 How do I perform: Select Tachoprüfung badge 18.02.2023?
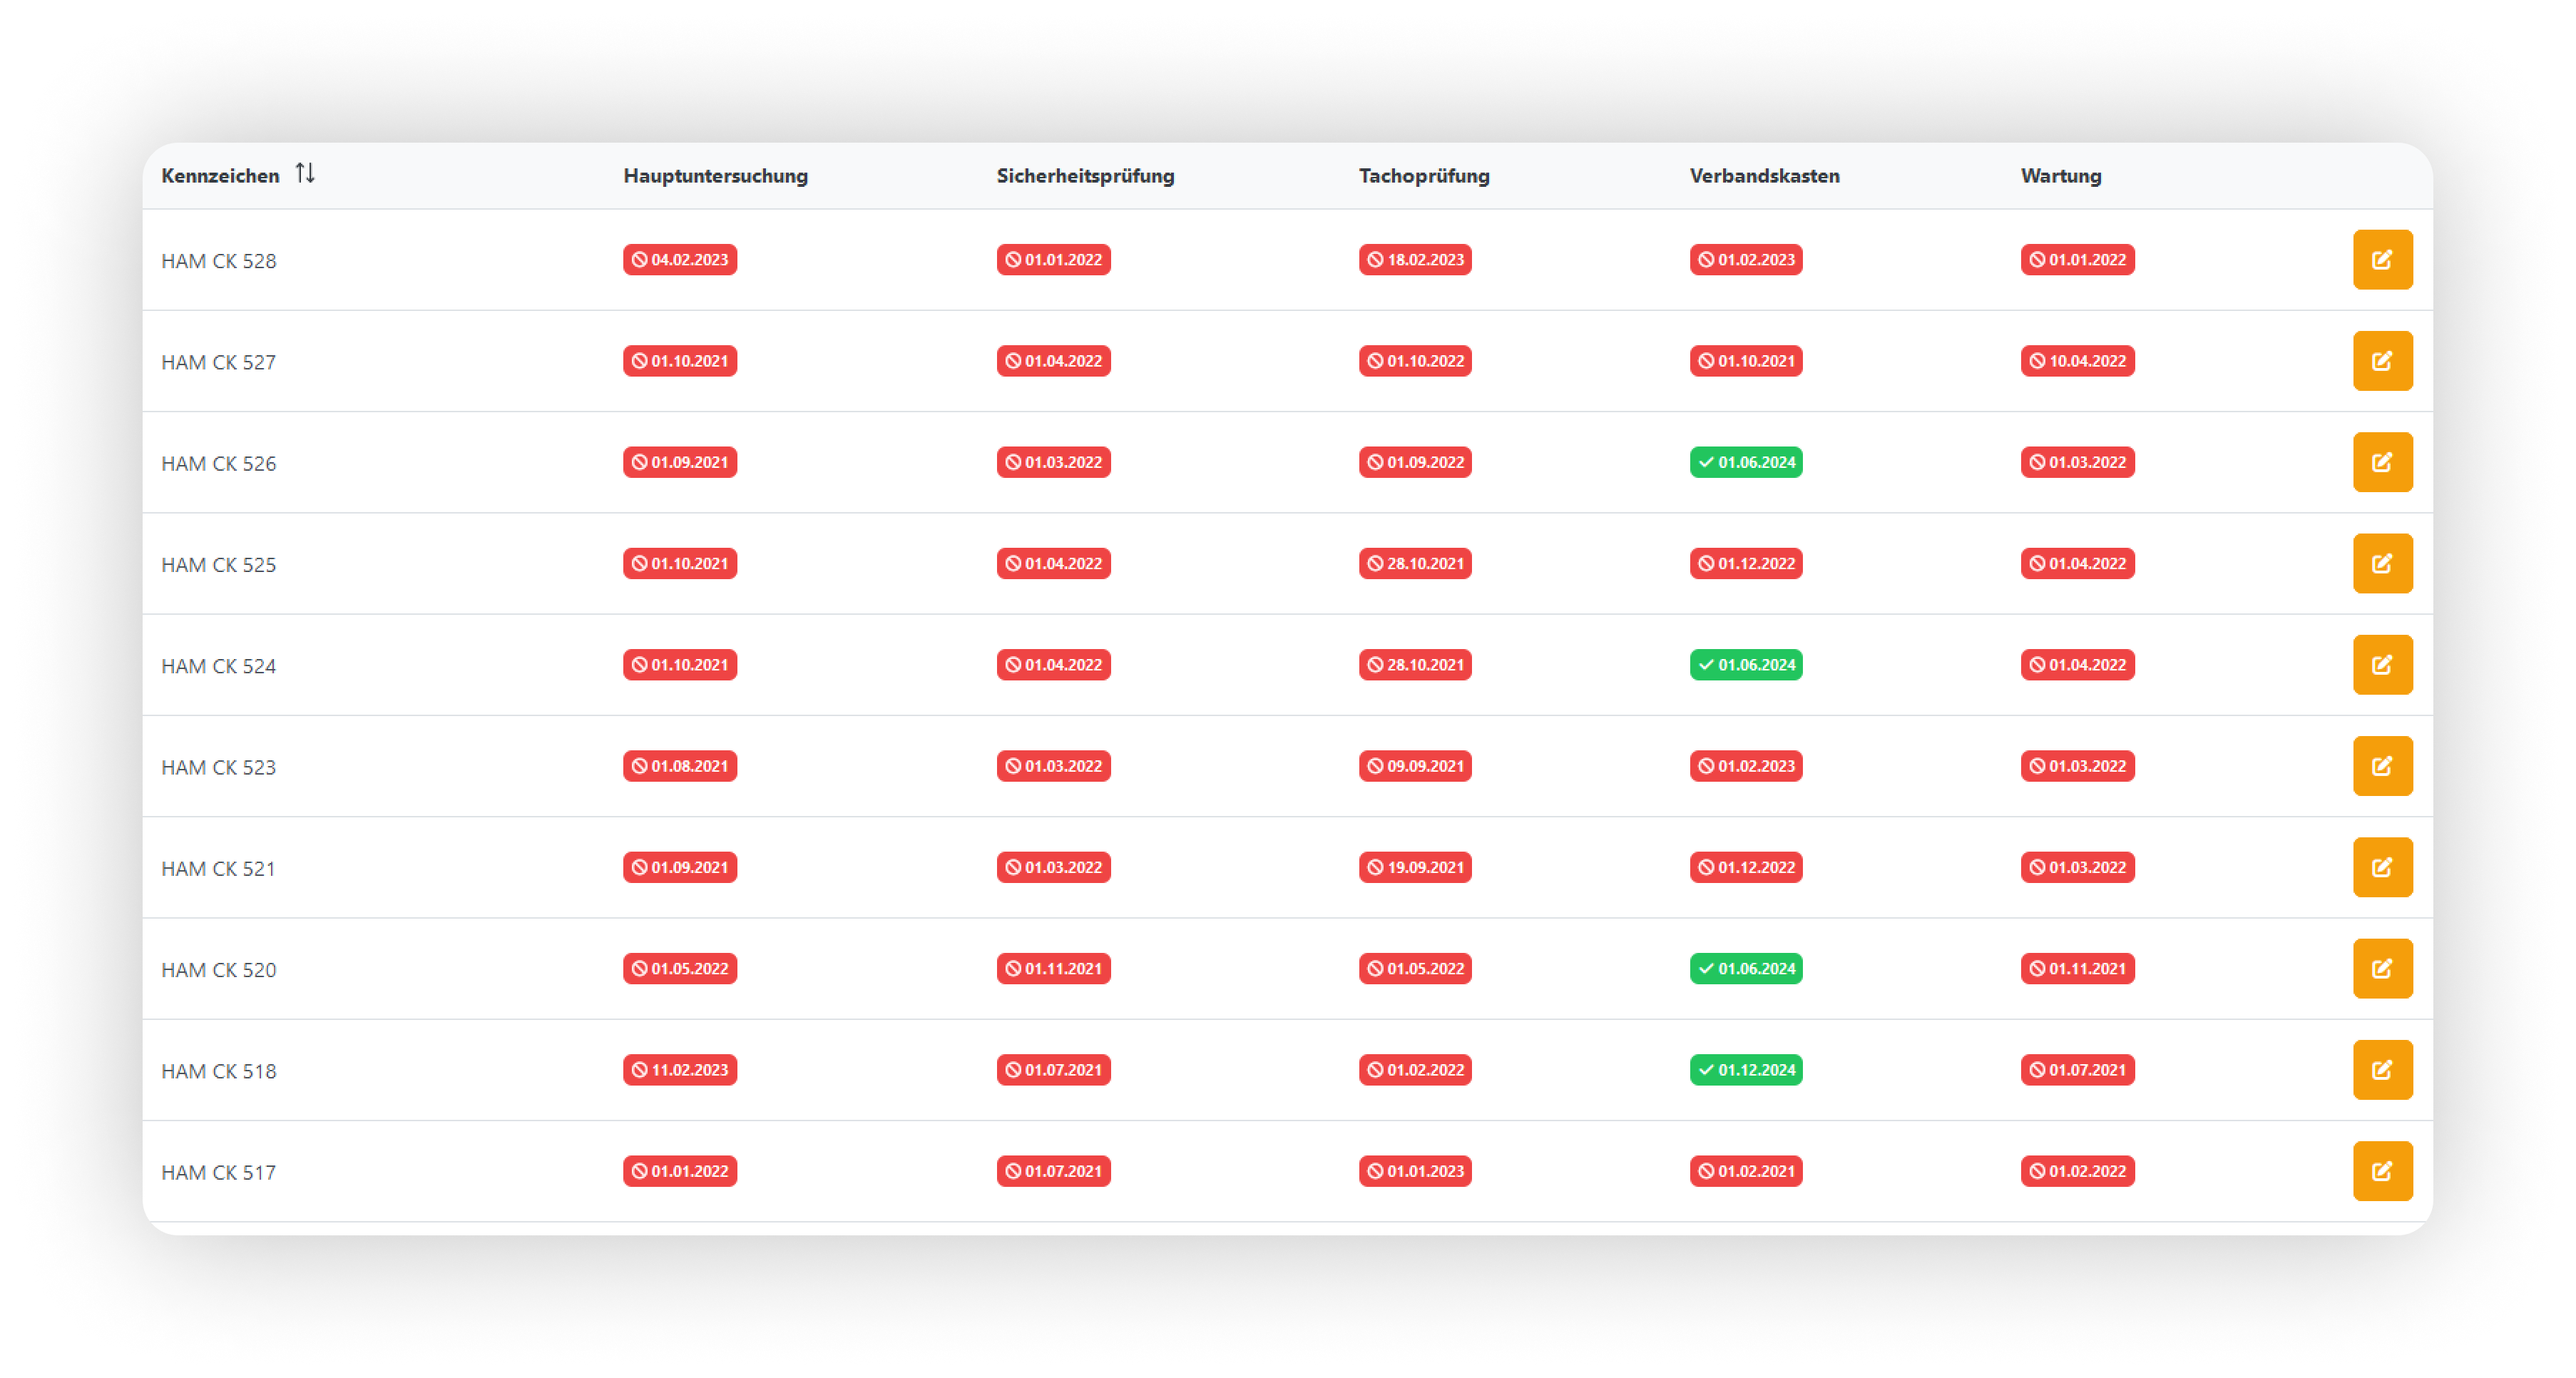(x=1415, y=260)
